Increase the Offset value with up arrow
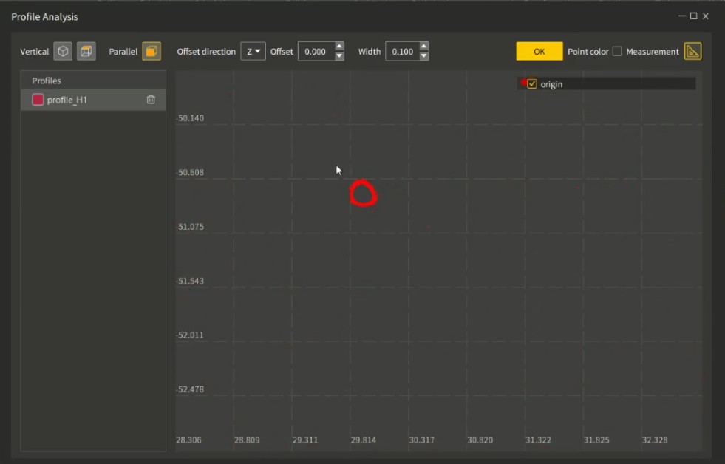725x464 pixels. 339,47
